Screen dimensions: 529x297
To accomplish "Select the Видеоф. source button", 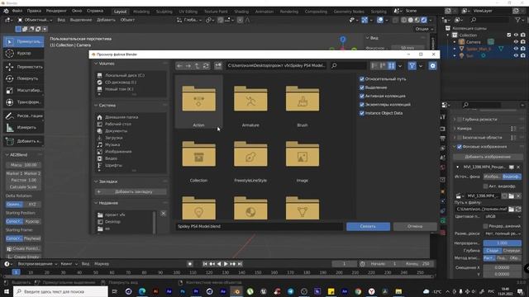I will 512,177.
